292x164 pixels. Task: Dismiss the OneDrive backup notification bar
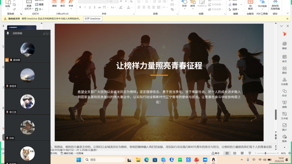coord(287,19)
